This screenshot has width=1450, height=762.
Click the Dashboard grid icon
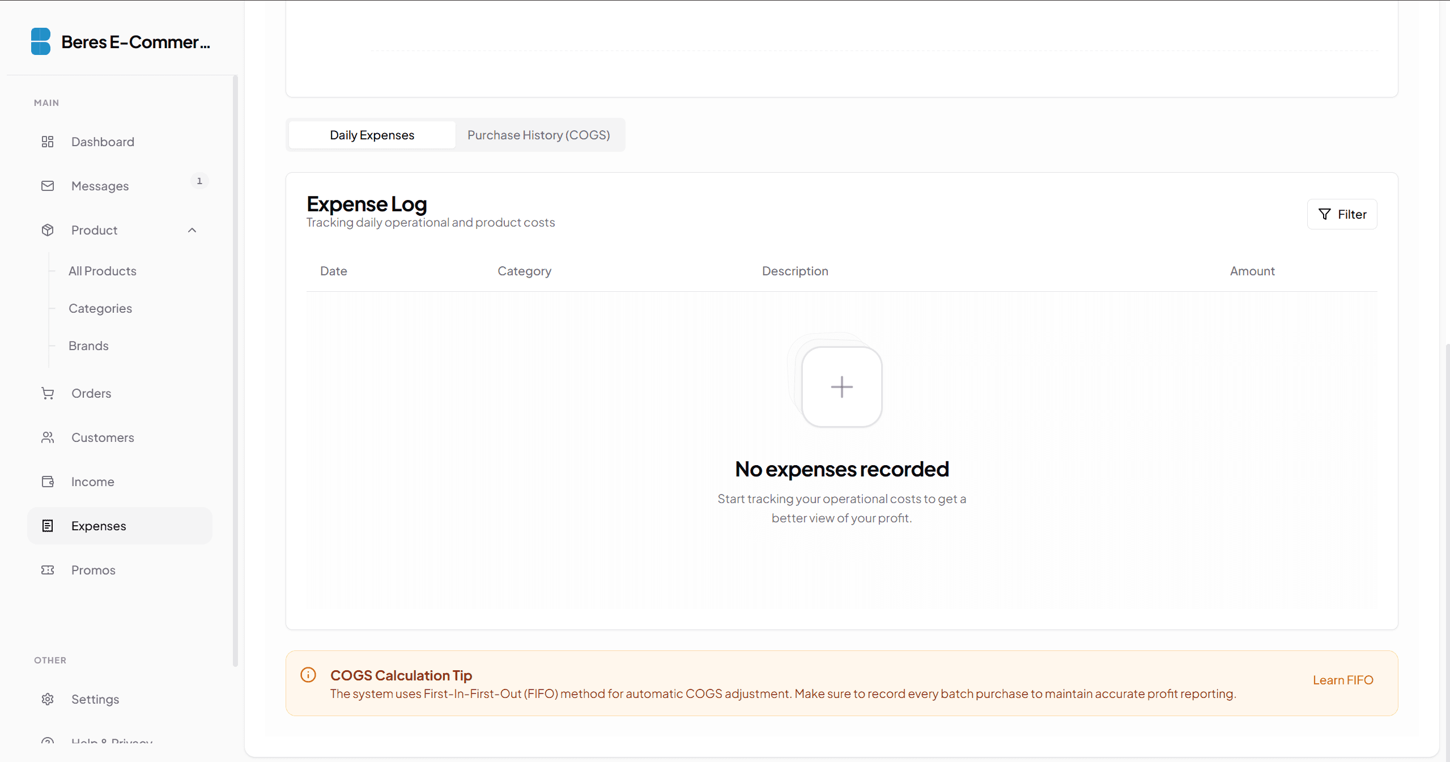click(48, 142)
